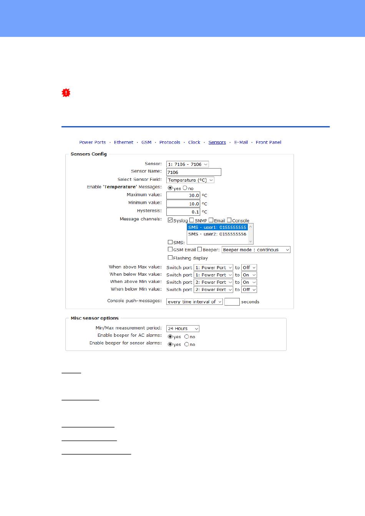Click the red alert warning icon
This screenshot has width=365, height=516.
(x=66, y=93)
